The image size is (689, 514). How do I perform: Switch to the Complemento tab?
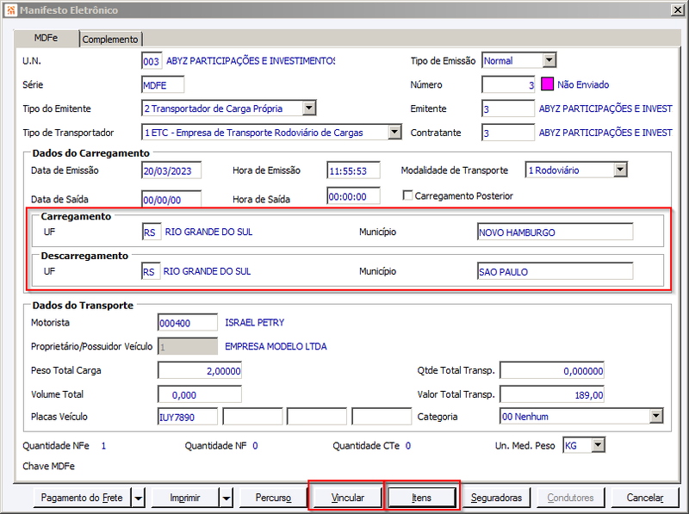point(110,40)
